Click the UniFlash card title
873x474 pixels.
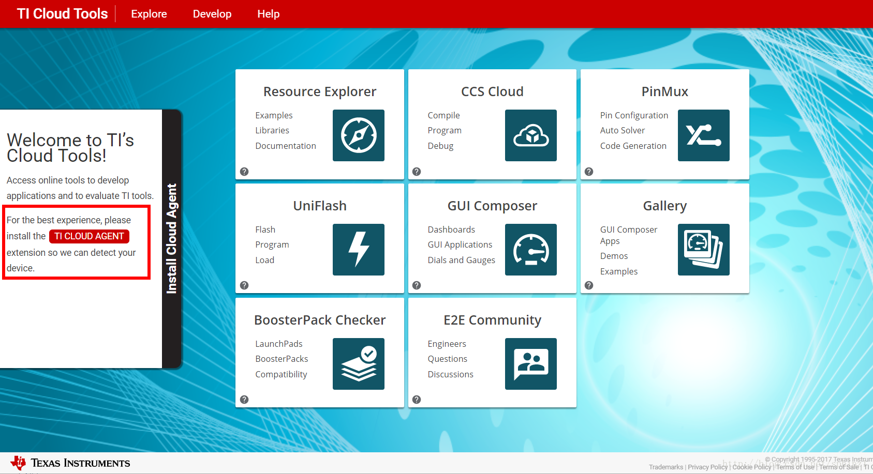[x=320, y=206]
